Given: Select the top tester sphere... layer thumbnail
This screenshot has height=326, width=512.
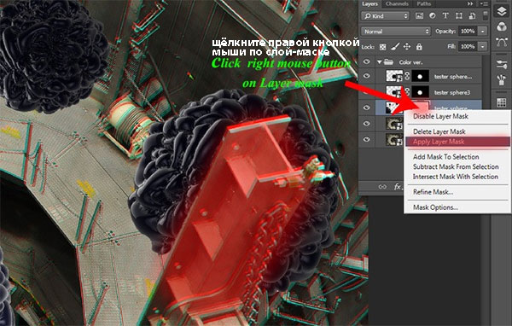Looking at the screenshot, I should tap(394, 76).
